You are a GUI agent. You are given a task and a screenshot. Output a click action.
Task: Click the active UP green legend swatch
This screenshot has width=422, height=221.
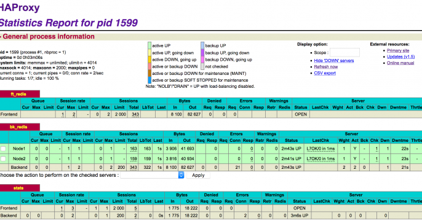pyautogui.click(x=149, y=45)
